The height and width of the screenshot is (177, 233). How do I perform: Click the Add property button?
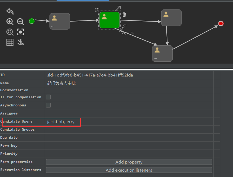point(129,162)
